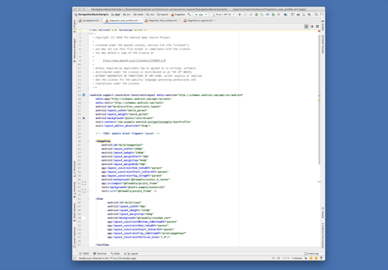Open the Event Log panel

[311, 254]
